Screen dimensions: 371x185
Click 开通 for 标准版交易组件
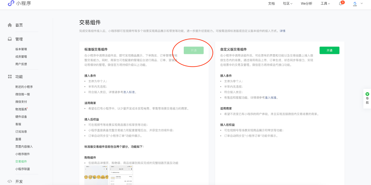[x=194, y=50]
